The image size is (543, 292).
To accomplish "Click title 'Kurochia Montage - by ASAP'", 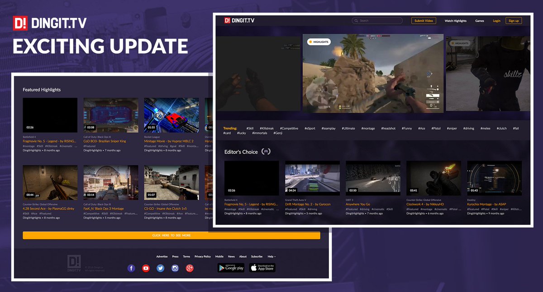I will 486,204.
